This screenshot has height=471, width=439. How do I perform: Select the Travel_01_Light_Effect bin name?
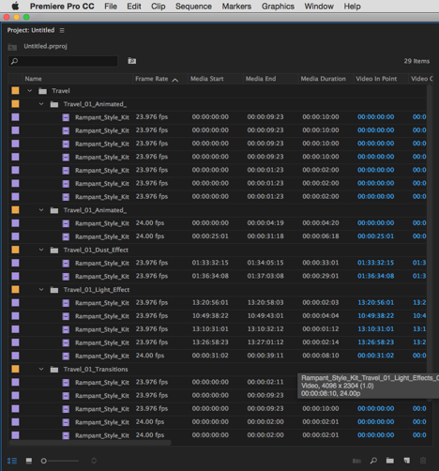(x=97, y=290)
